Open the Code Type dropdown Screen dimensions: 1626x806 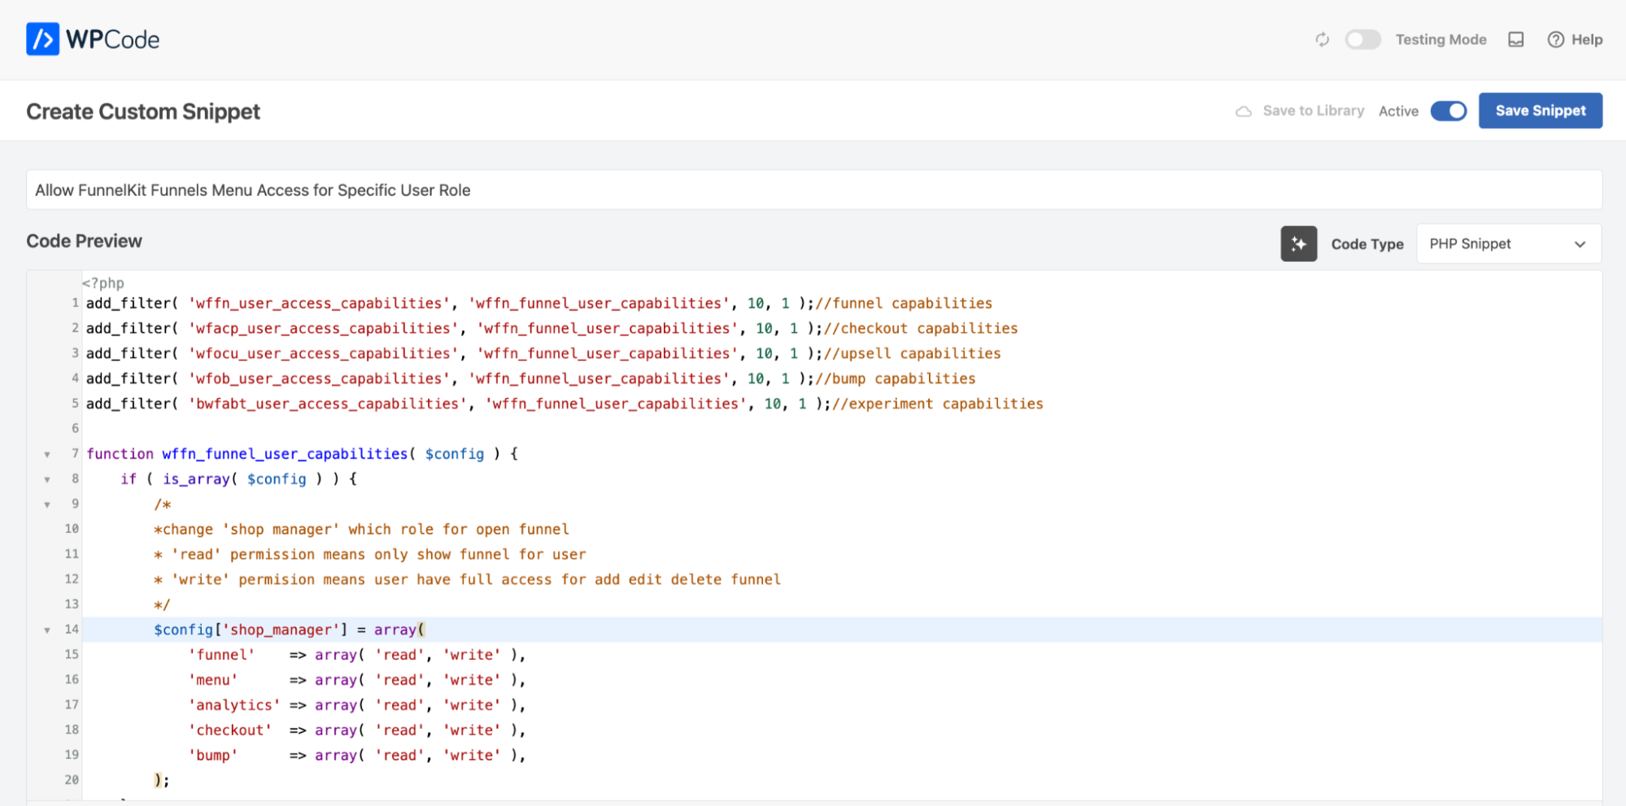pyautogui.click(x=1508, y=244)
